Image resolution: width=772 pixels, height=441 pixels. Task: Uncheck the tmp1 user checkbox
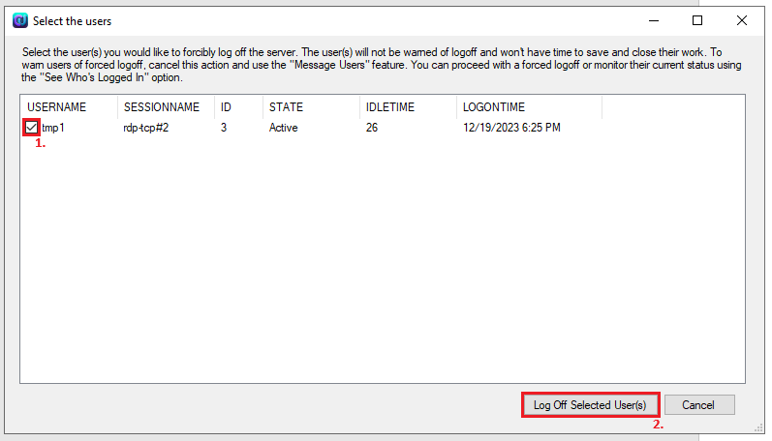tap(31, 128)
